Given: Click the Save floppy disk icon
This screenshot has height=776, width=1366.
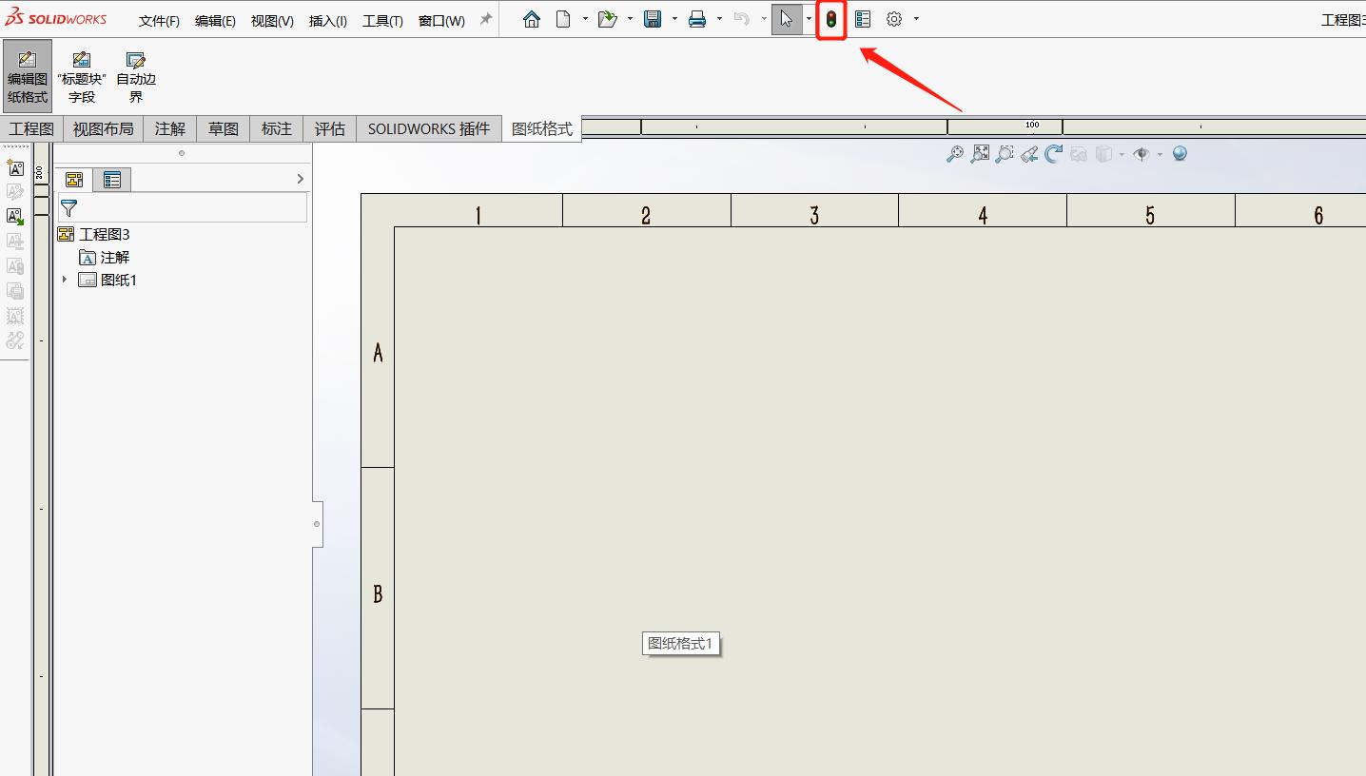Looking at the screenshot, I should [653, 19].
